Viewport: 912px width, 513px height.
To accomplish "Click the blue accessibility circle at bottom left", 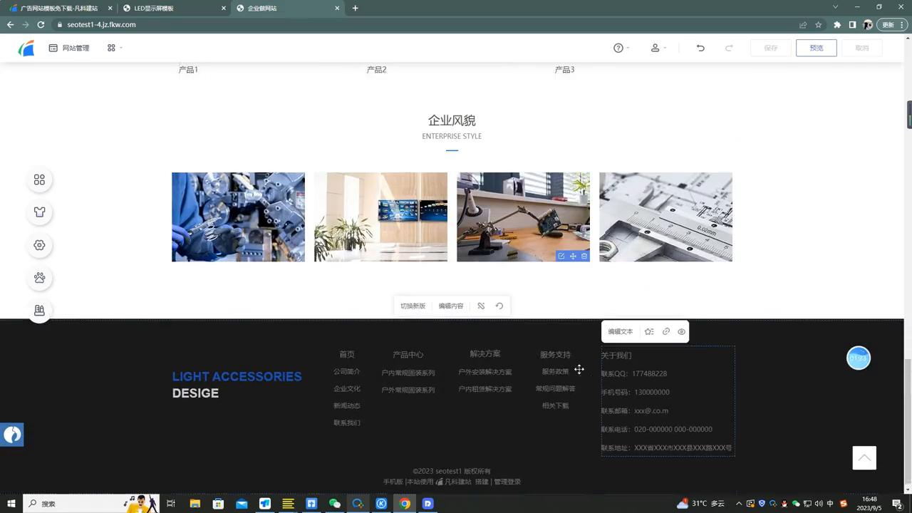I will pos(12,435).
